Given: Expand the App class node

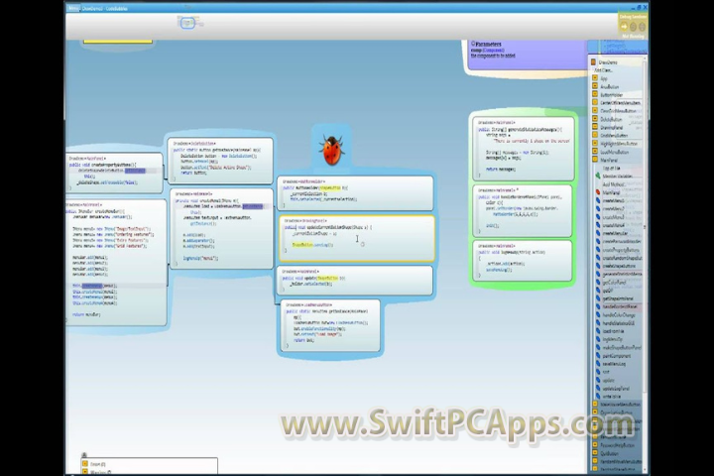Looking at the screenshot, I should tap(595, 78).
